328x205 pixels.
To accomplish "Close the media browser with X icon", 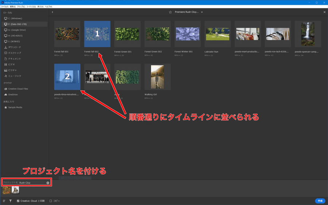I will tap(324, 12).
